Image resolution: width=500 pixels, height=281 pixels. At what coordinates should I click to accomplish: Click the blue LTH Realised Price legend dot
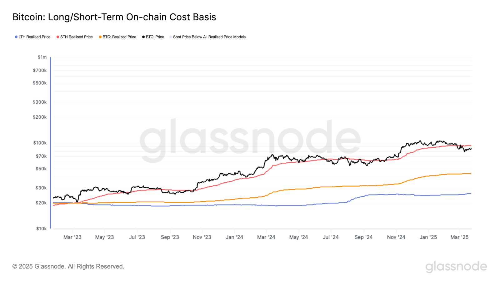pos(16,37)
